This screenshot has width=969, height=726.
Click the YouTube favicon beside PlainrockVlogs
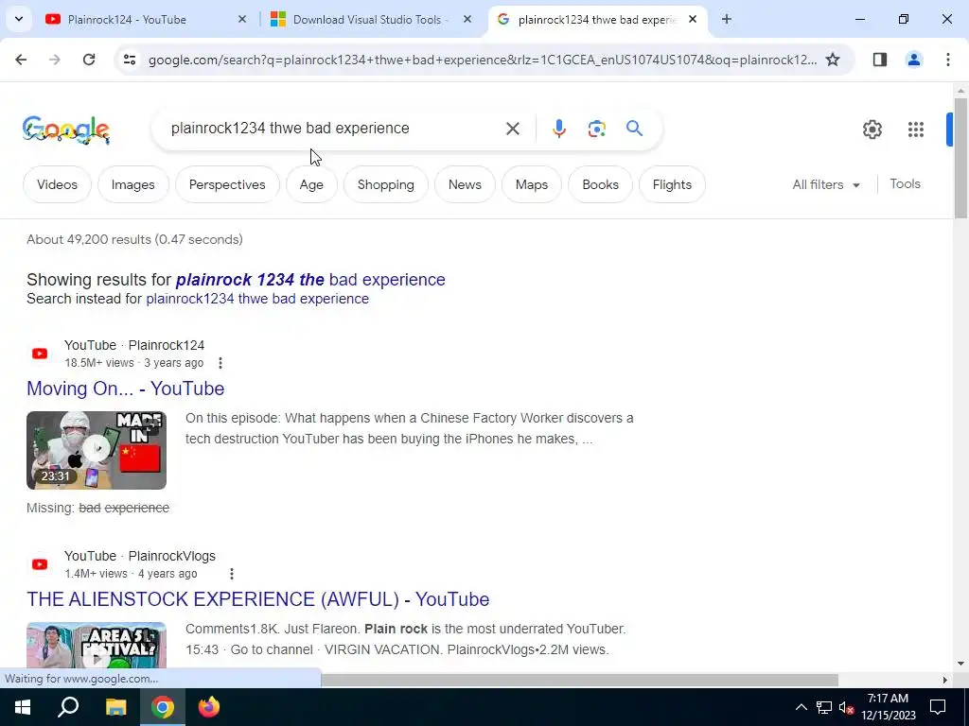click(40, 564)
